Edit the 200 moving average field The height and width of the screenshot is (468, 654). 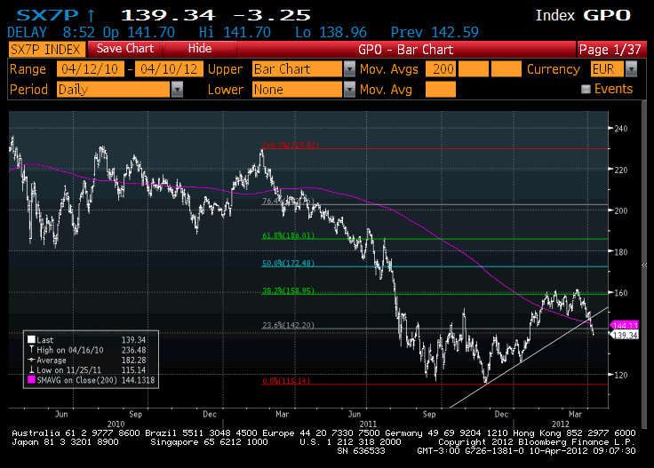[441, 69]
